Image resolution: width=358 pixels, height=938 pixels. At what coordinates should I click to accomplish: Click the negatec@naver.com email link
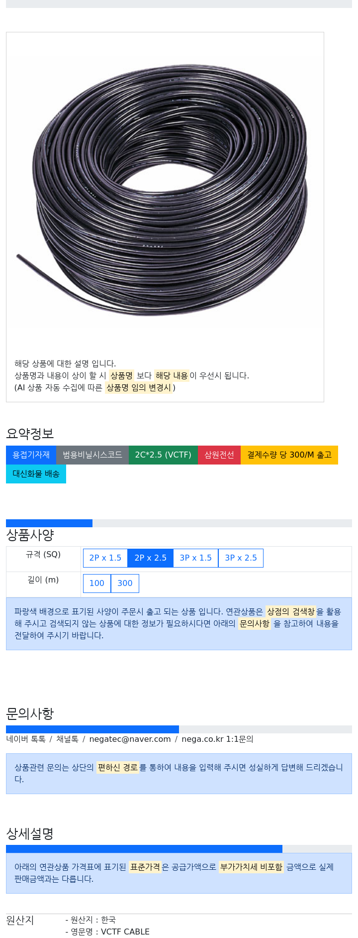tap(130, 739)
